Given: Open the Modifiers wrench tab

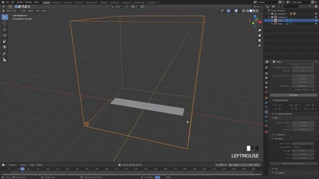Looking at the screenshot, I should pos(266,103).
